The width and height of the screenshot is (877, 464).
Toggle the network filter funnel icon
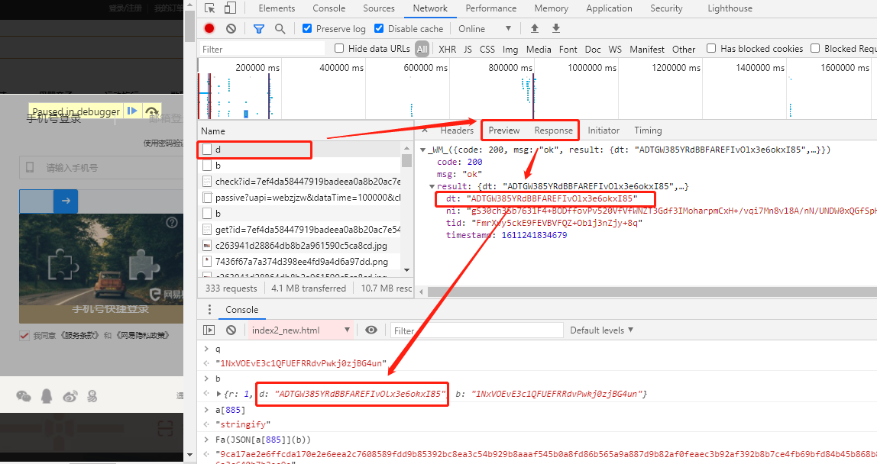tap(258, 28)
